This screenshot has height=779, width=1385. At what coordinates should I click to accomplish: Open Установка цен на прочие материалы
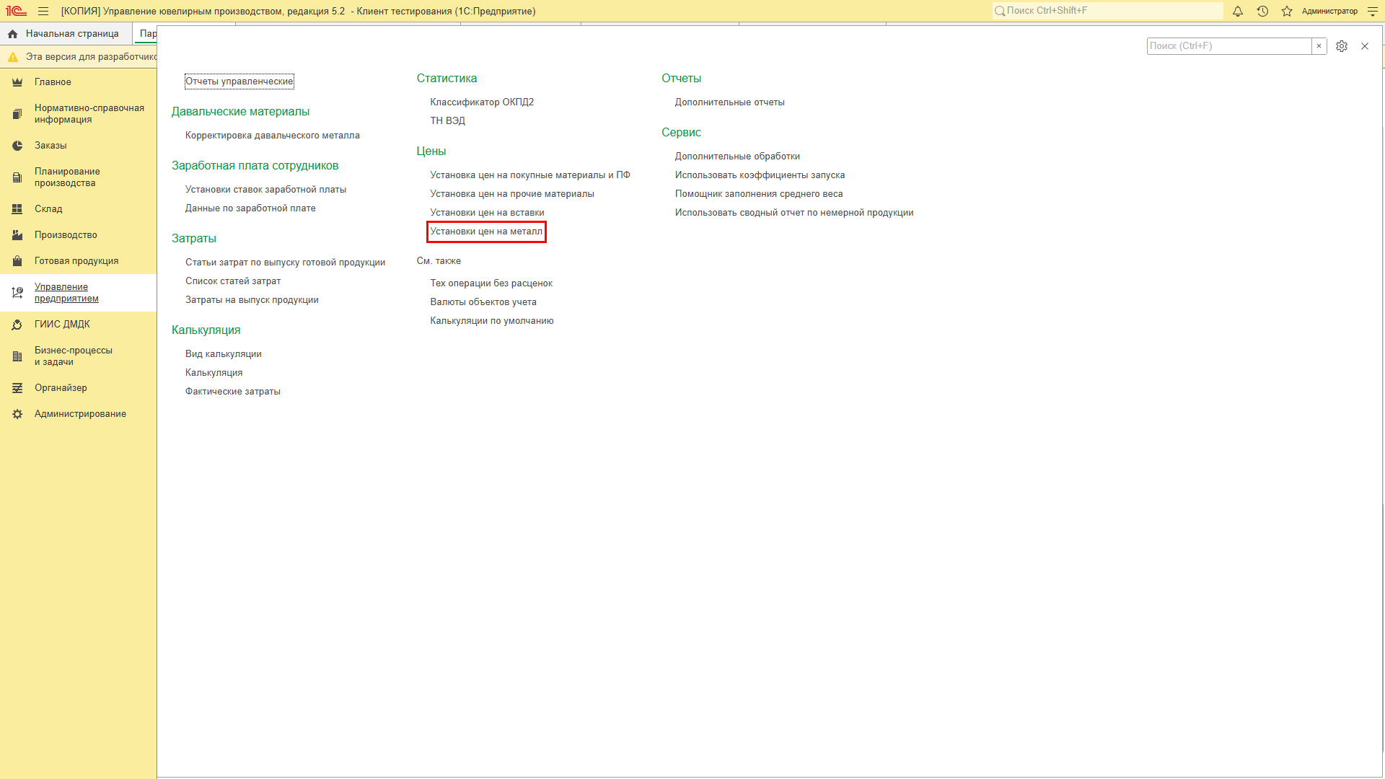(512, 194)
